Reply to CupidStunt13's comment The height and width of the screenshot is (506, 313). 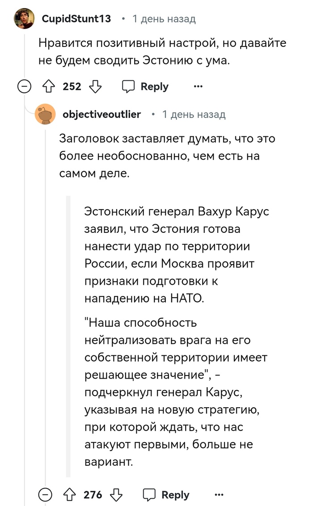(x=145, y=86)
